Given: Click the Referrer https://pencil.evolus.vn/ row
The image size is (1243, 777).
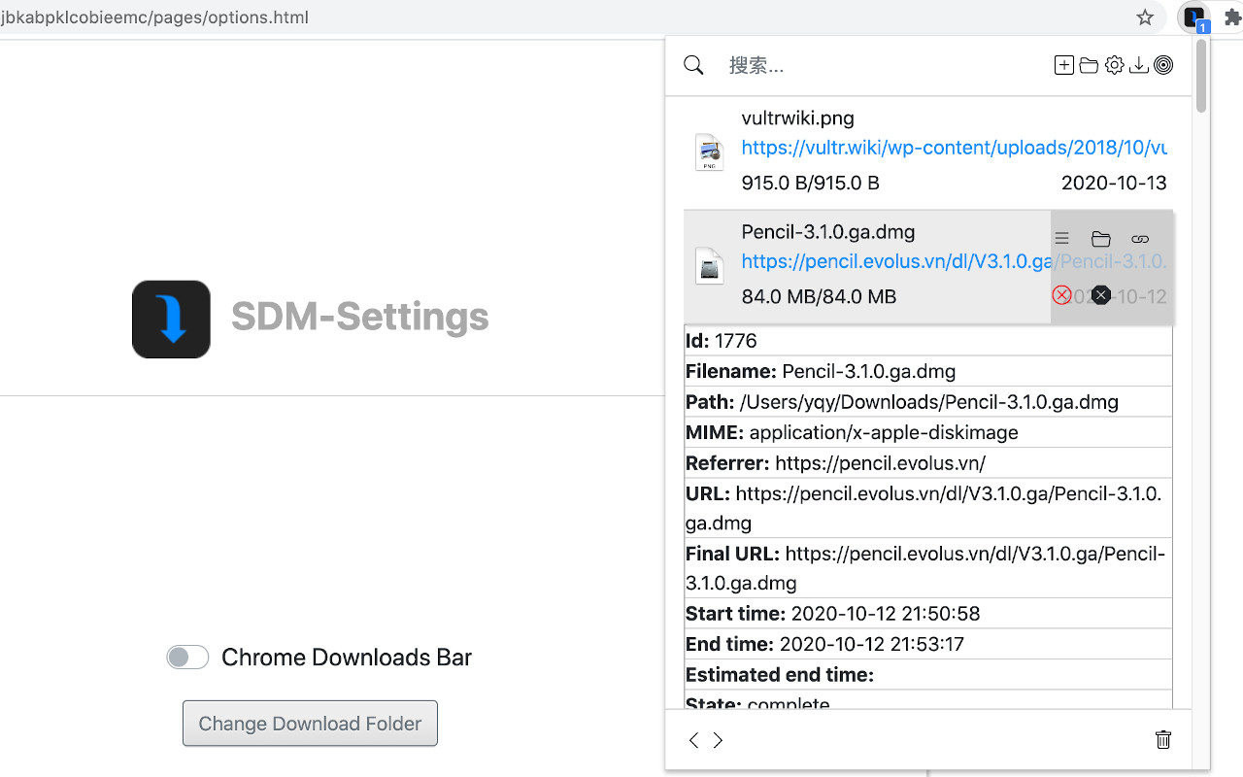Looking at the screenshot, I should [928, 462].
